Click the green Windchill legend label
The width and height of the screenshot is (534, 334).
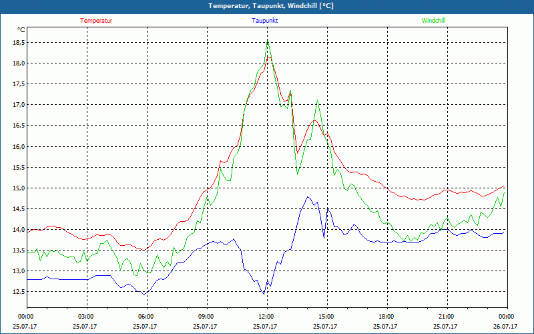click(433, 21)
